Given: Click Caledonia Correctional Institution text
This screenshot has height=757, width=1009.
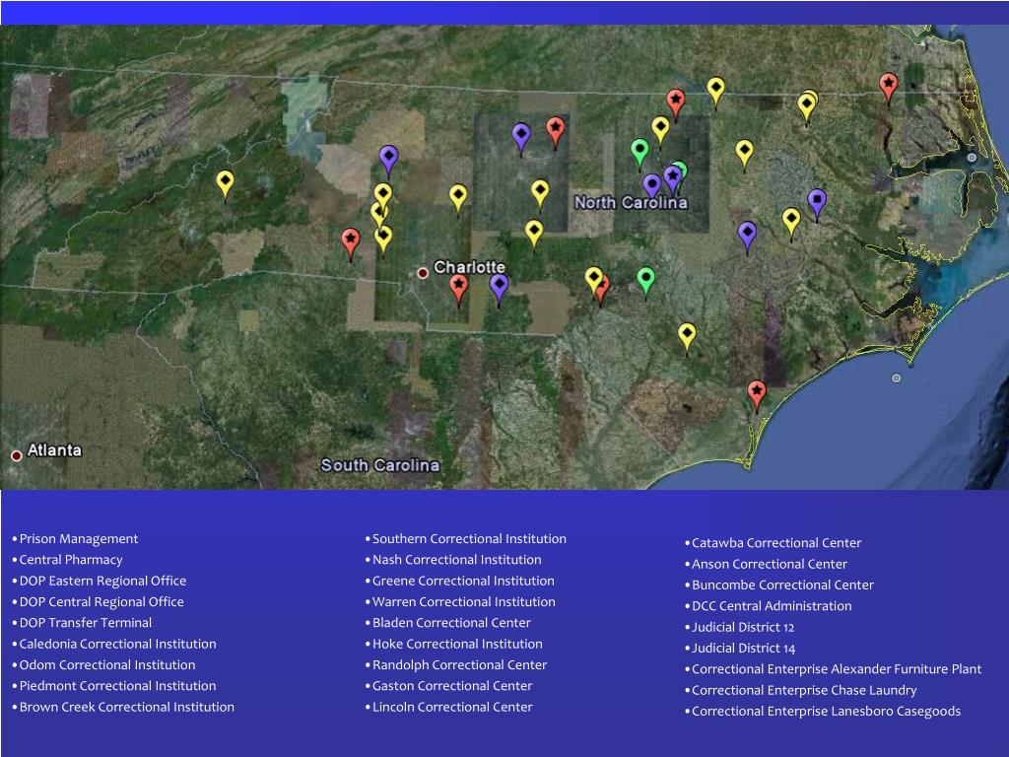Looking at the screenshot, I should tap(118, 644).
